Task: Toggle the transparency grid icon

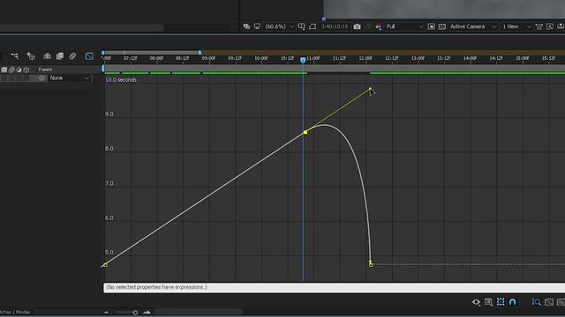Action: 442,26
